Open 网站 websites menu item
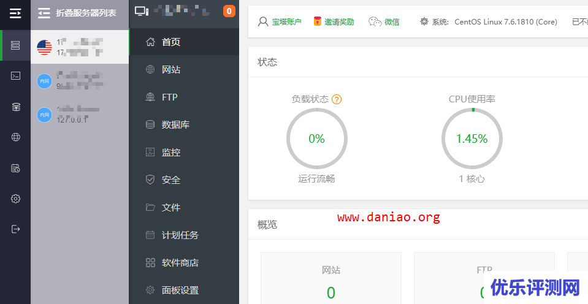This screenshot has height=304, width=588. [x=184, y=69]
